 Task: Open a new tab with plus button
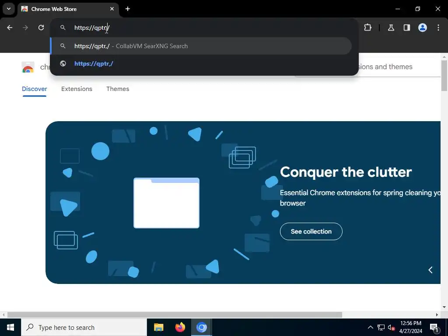[x=128, y=9]
